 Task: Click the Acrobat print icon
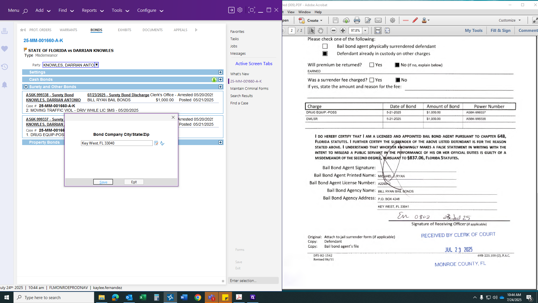(x=357, y=20)
